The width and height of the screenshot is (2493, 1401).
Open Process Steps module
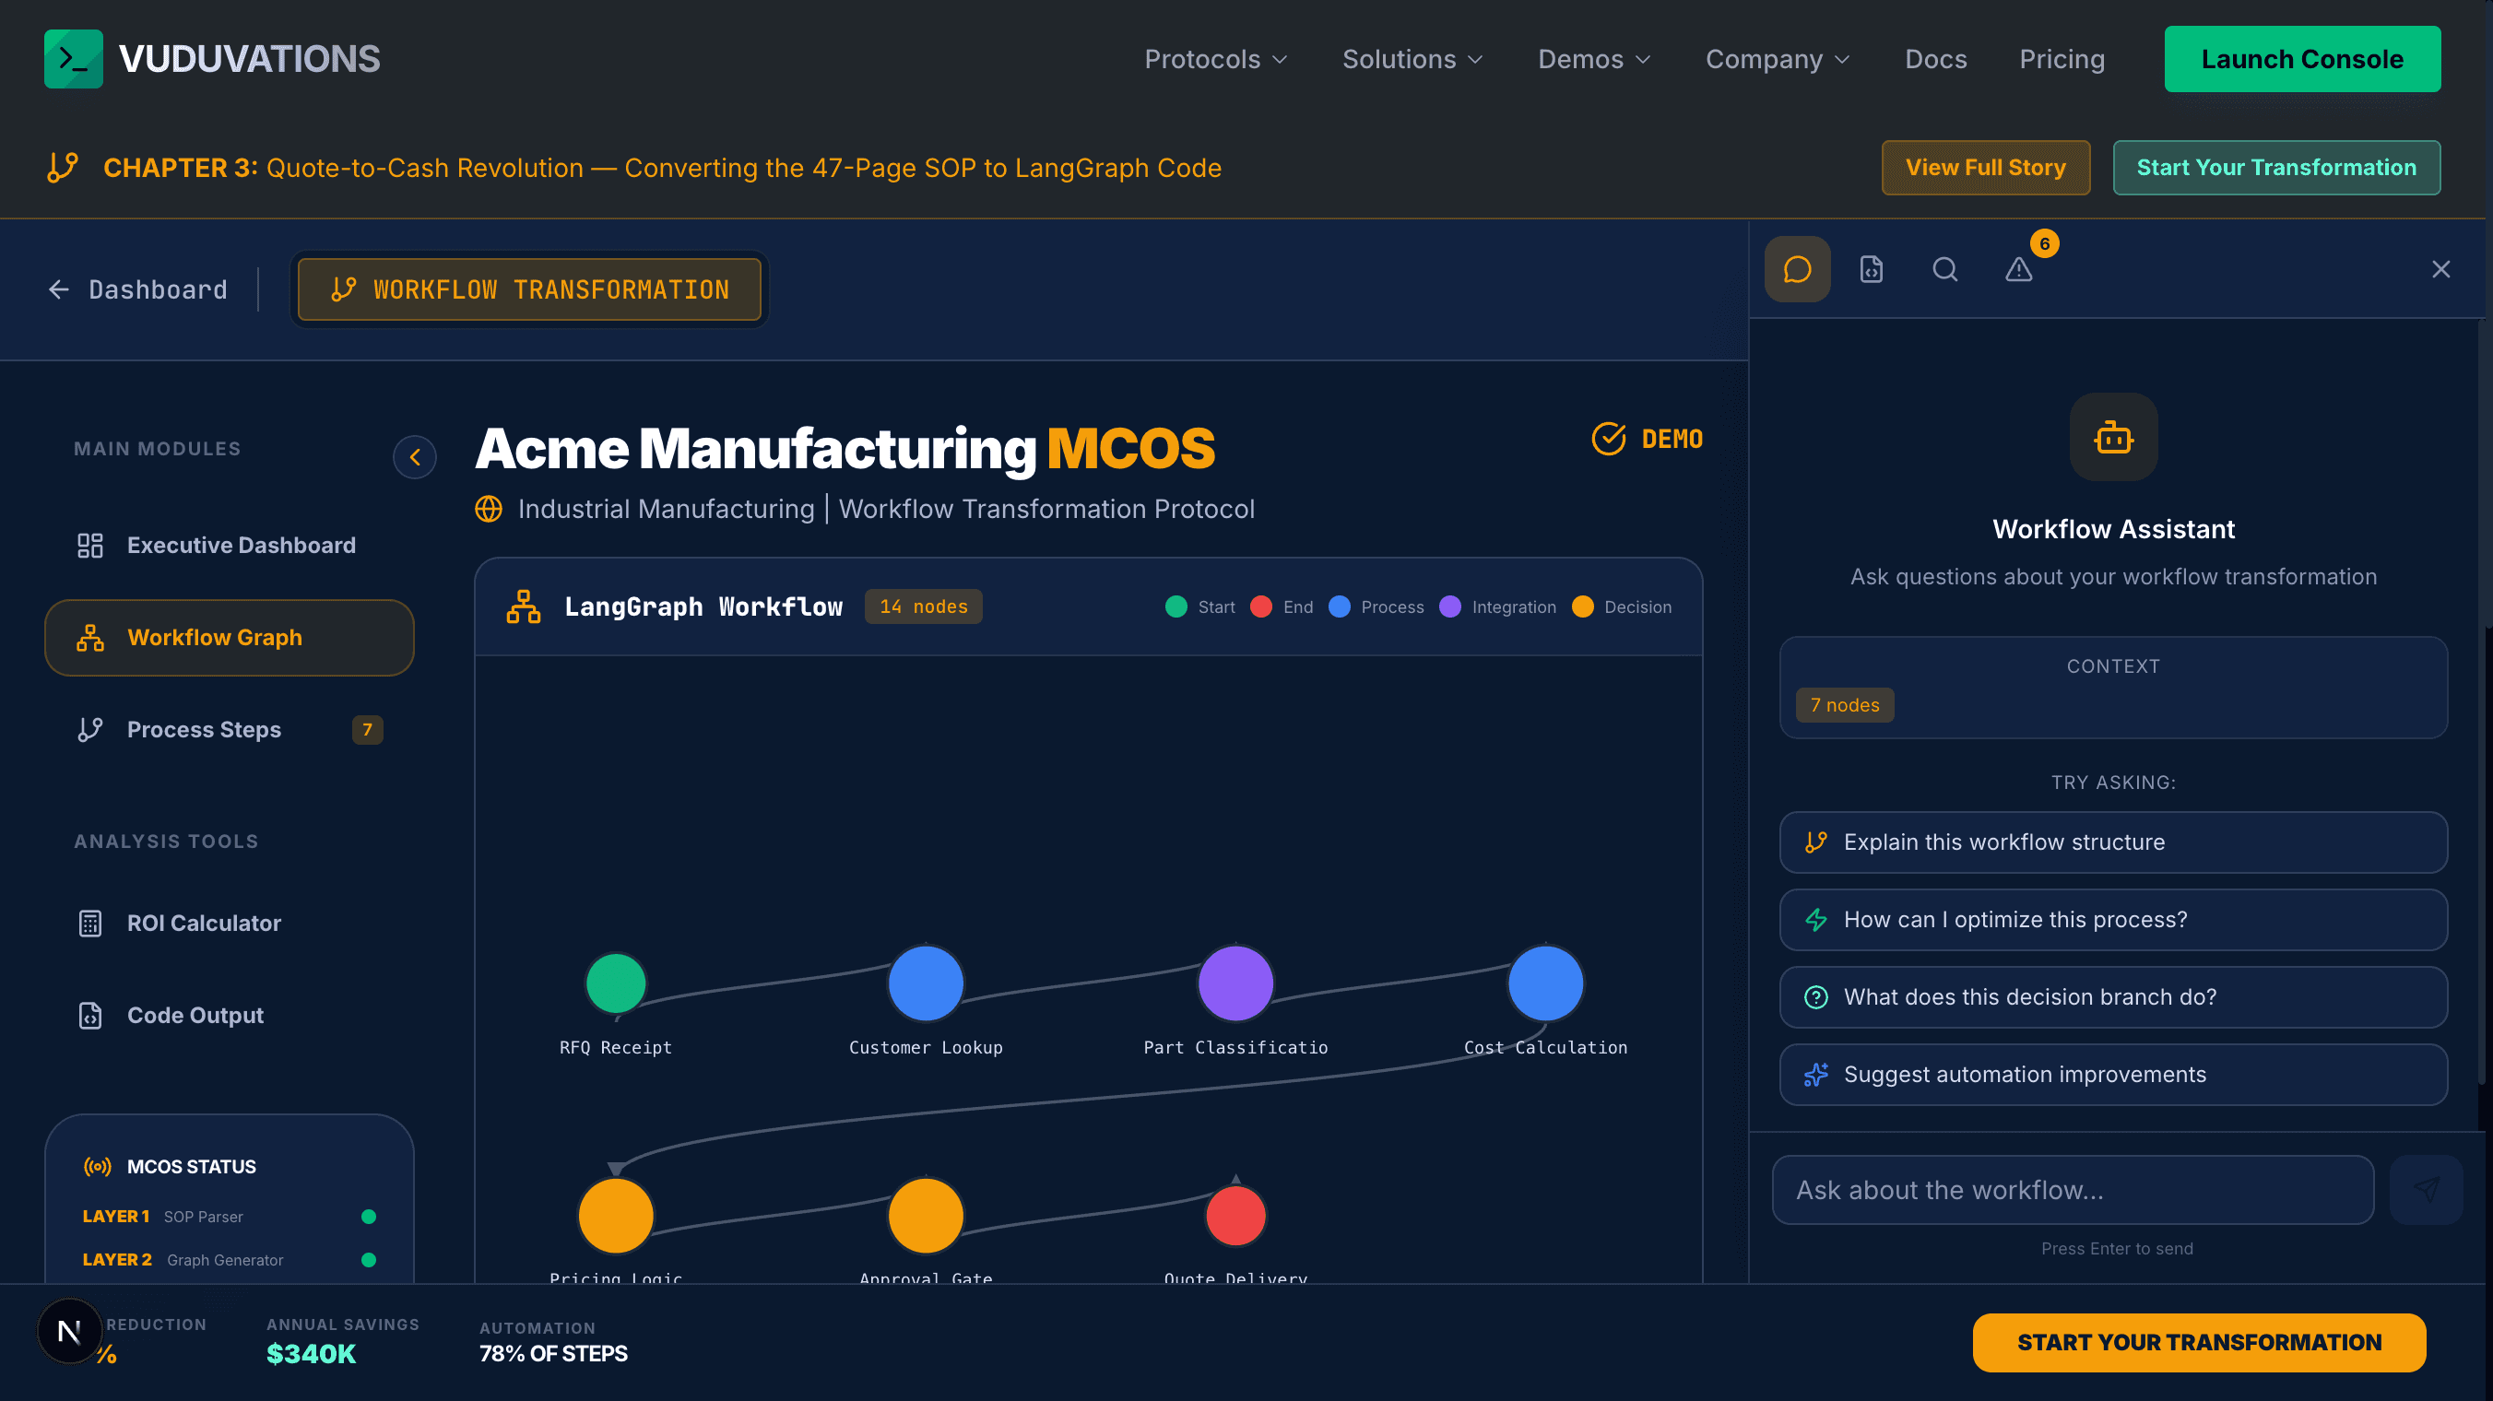pyautogui.click(x=229, y=729)
